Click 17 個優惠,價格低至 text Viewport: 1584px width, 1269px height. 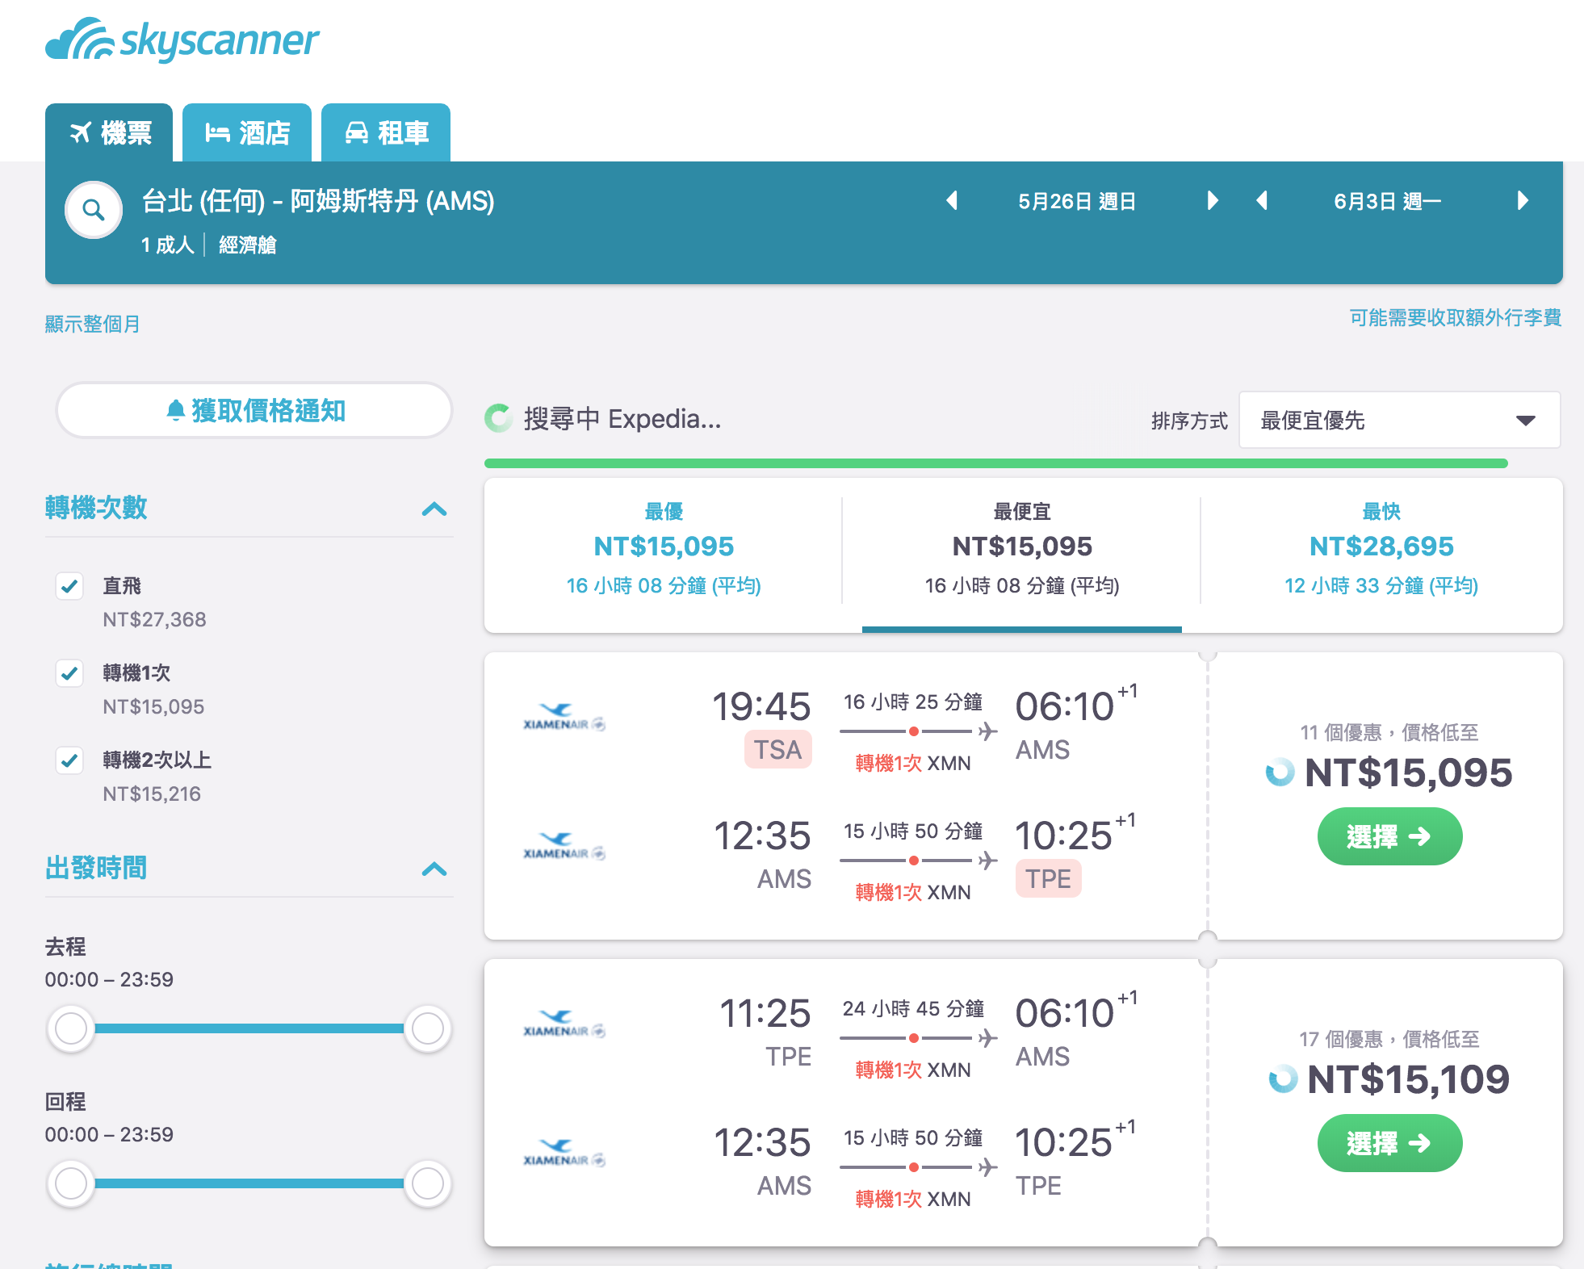(1389, 1039)
